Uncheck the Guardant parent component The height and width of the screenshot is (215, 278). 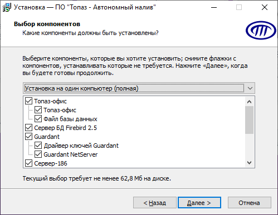click(28, 137)
